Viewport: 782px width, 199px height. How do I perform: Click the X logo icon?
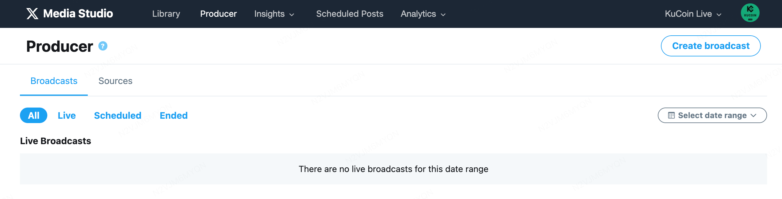pos(32,14)
